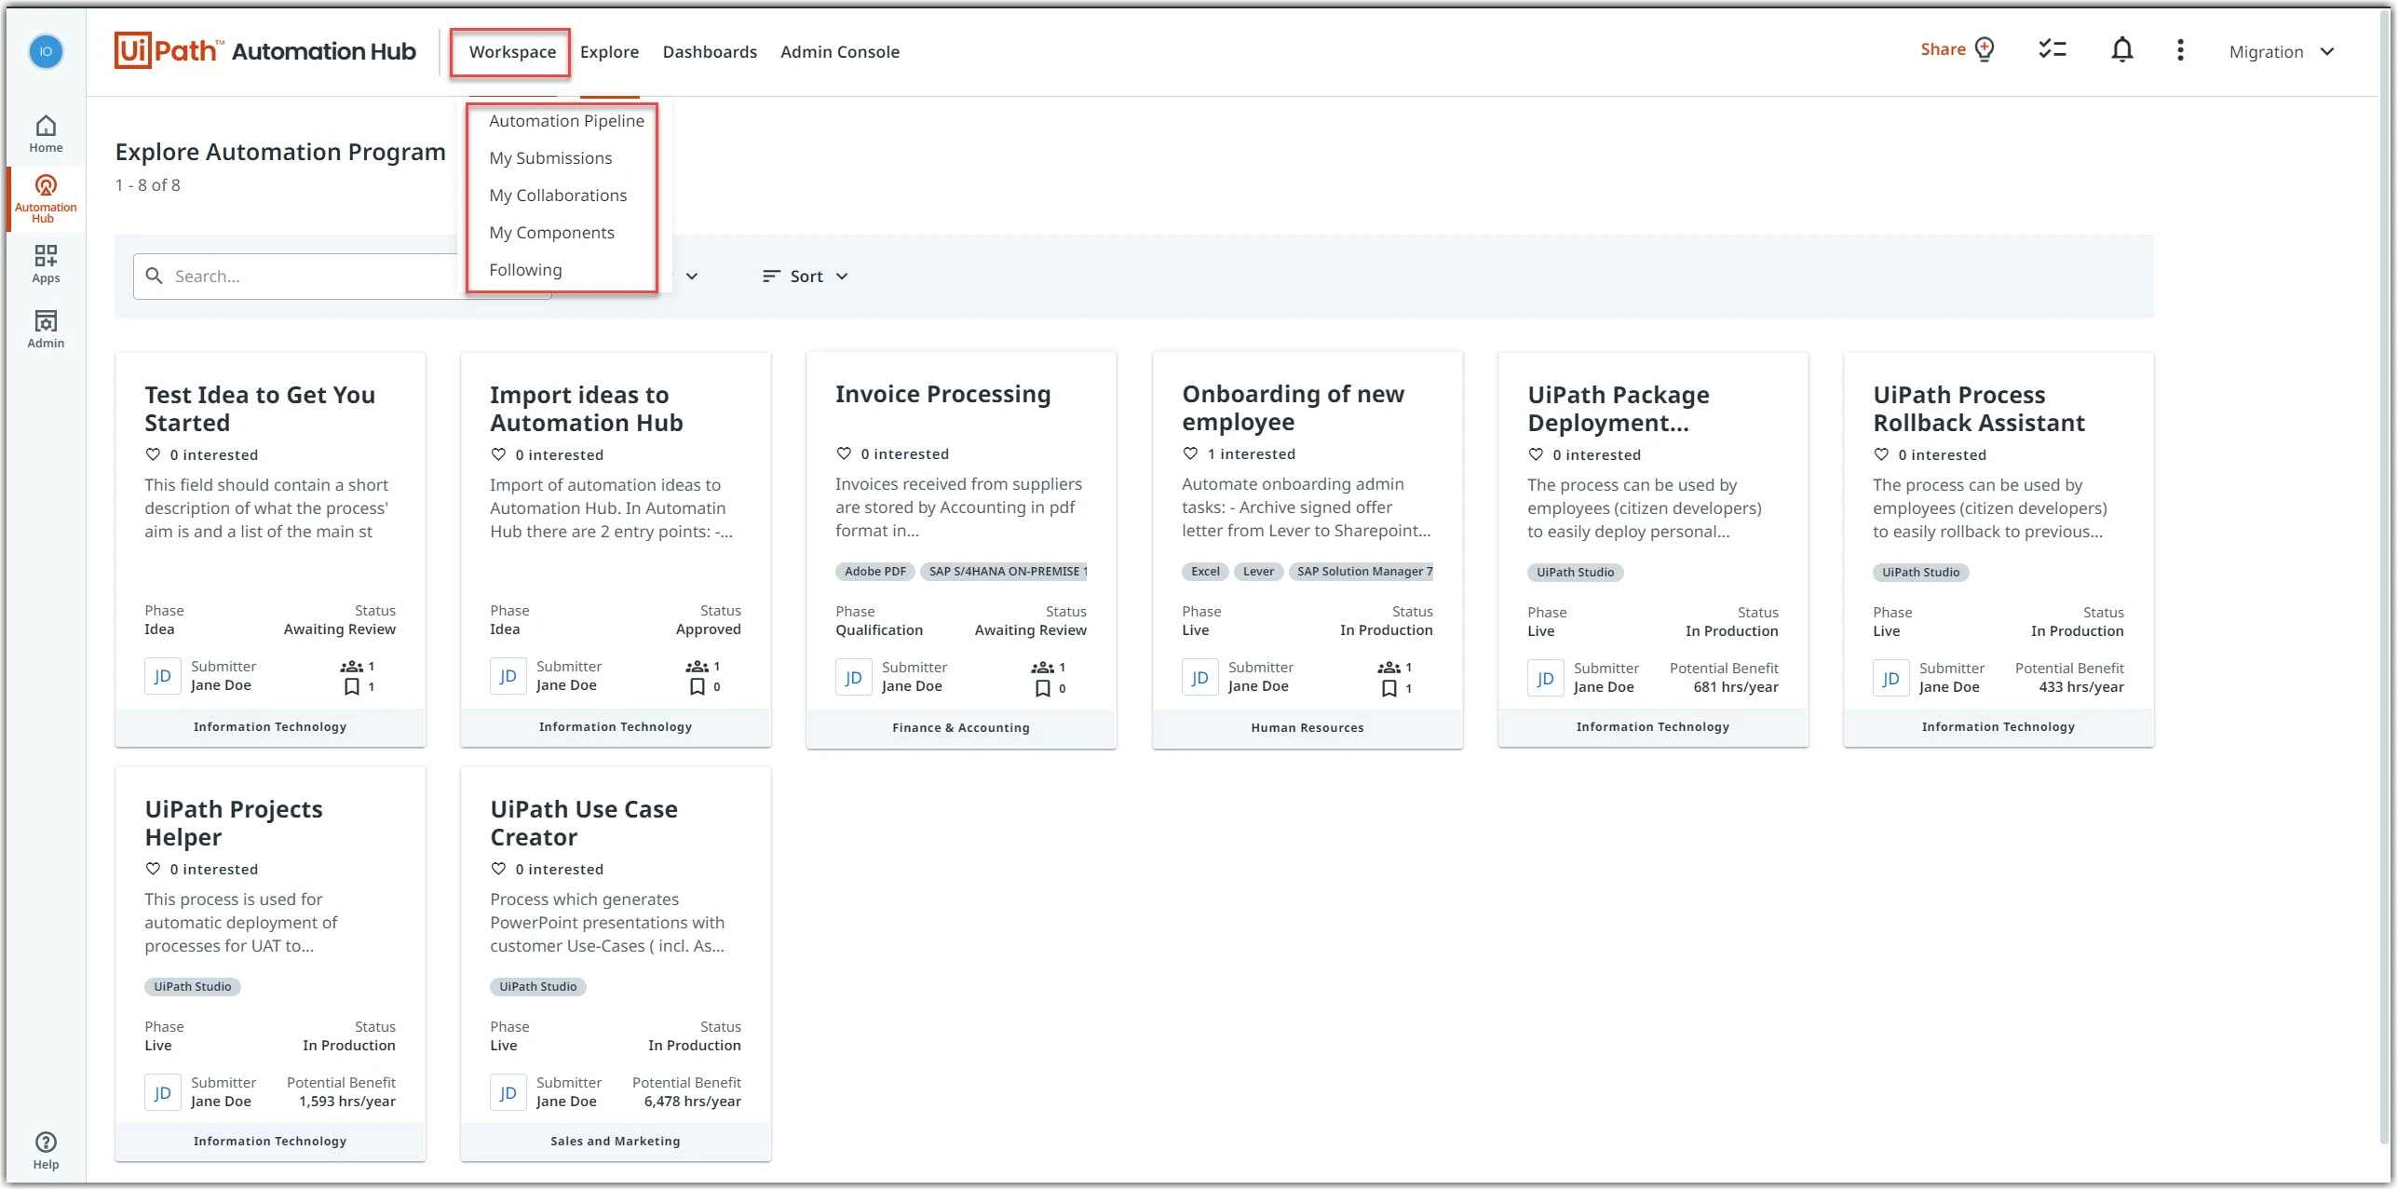Click heart icon on UiPath Package Deployment card

1536,454
